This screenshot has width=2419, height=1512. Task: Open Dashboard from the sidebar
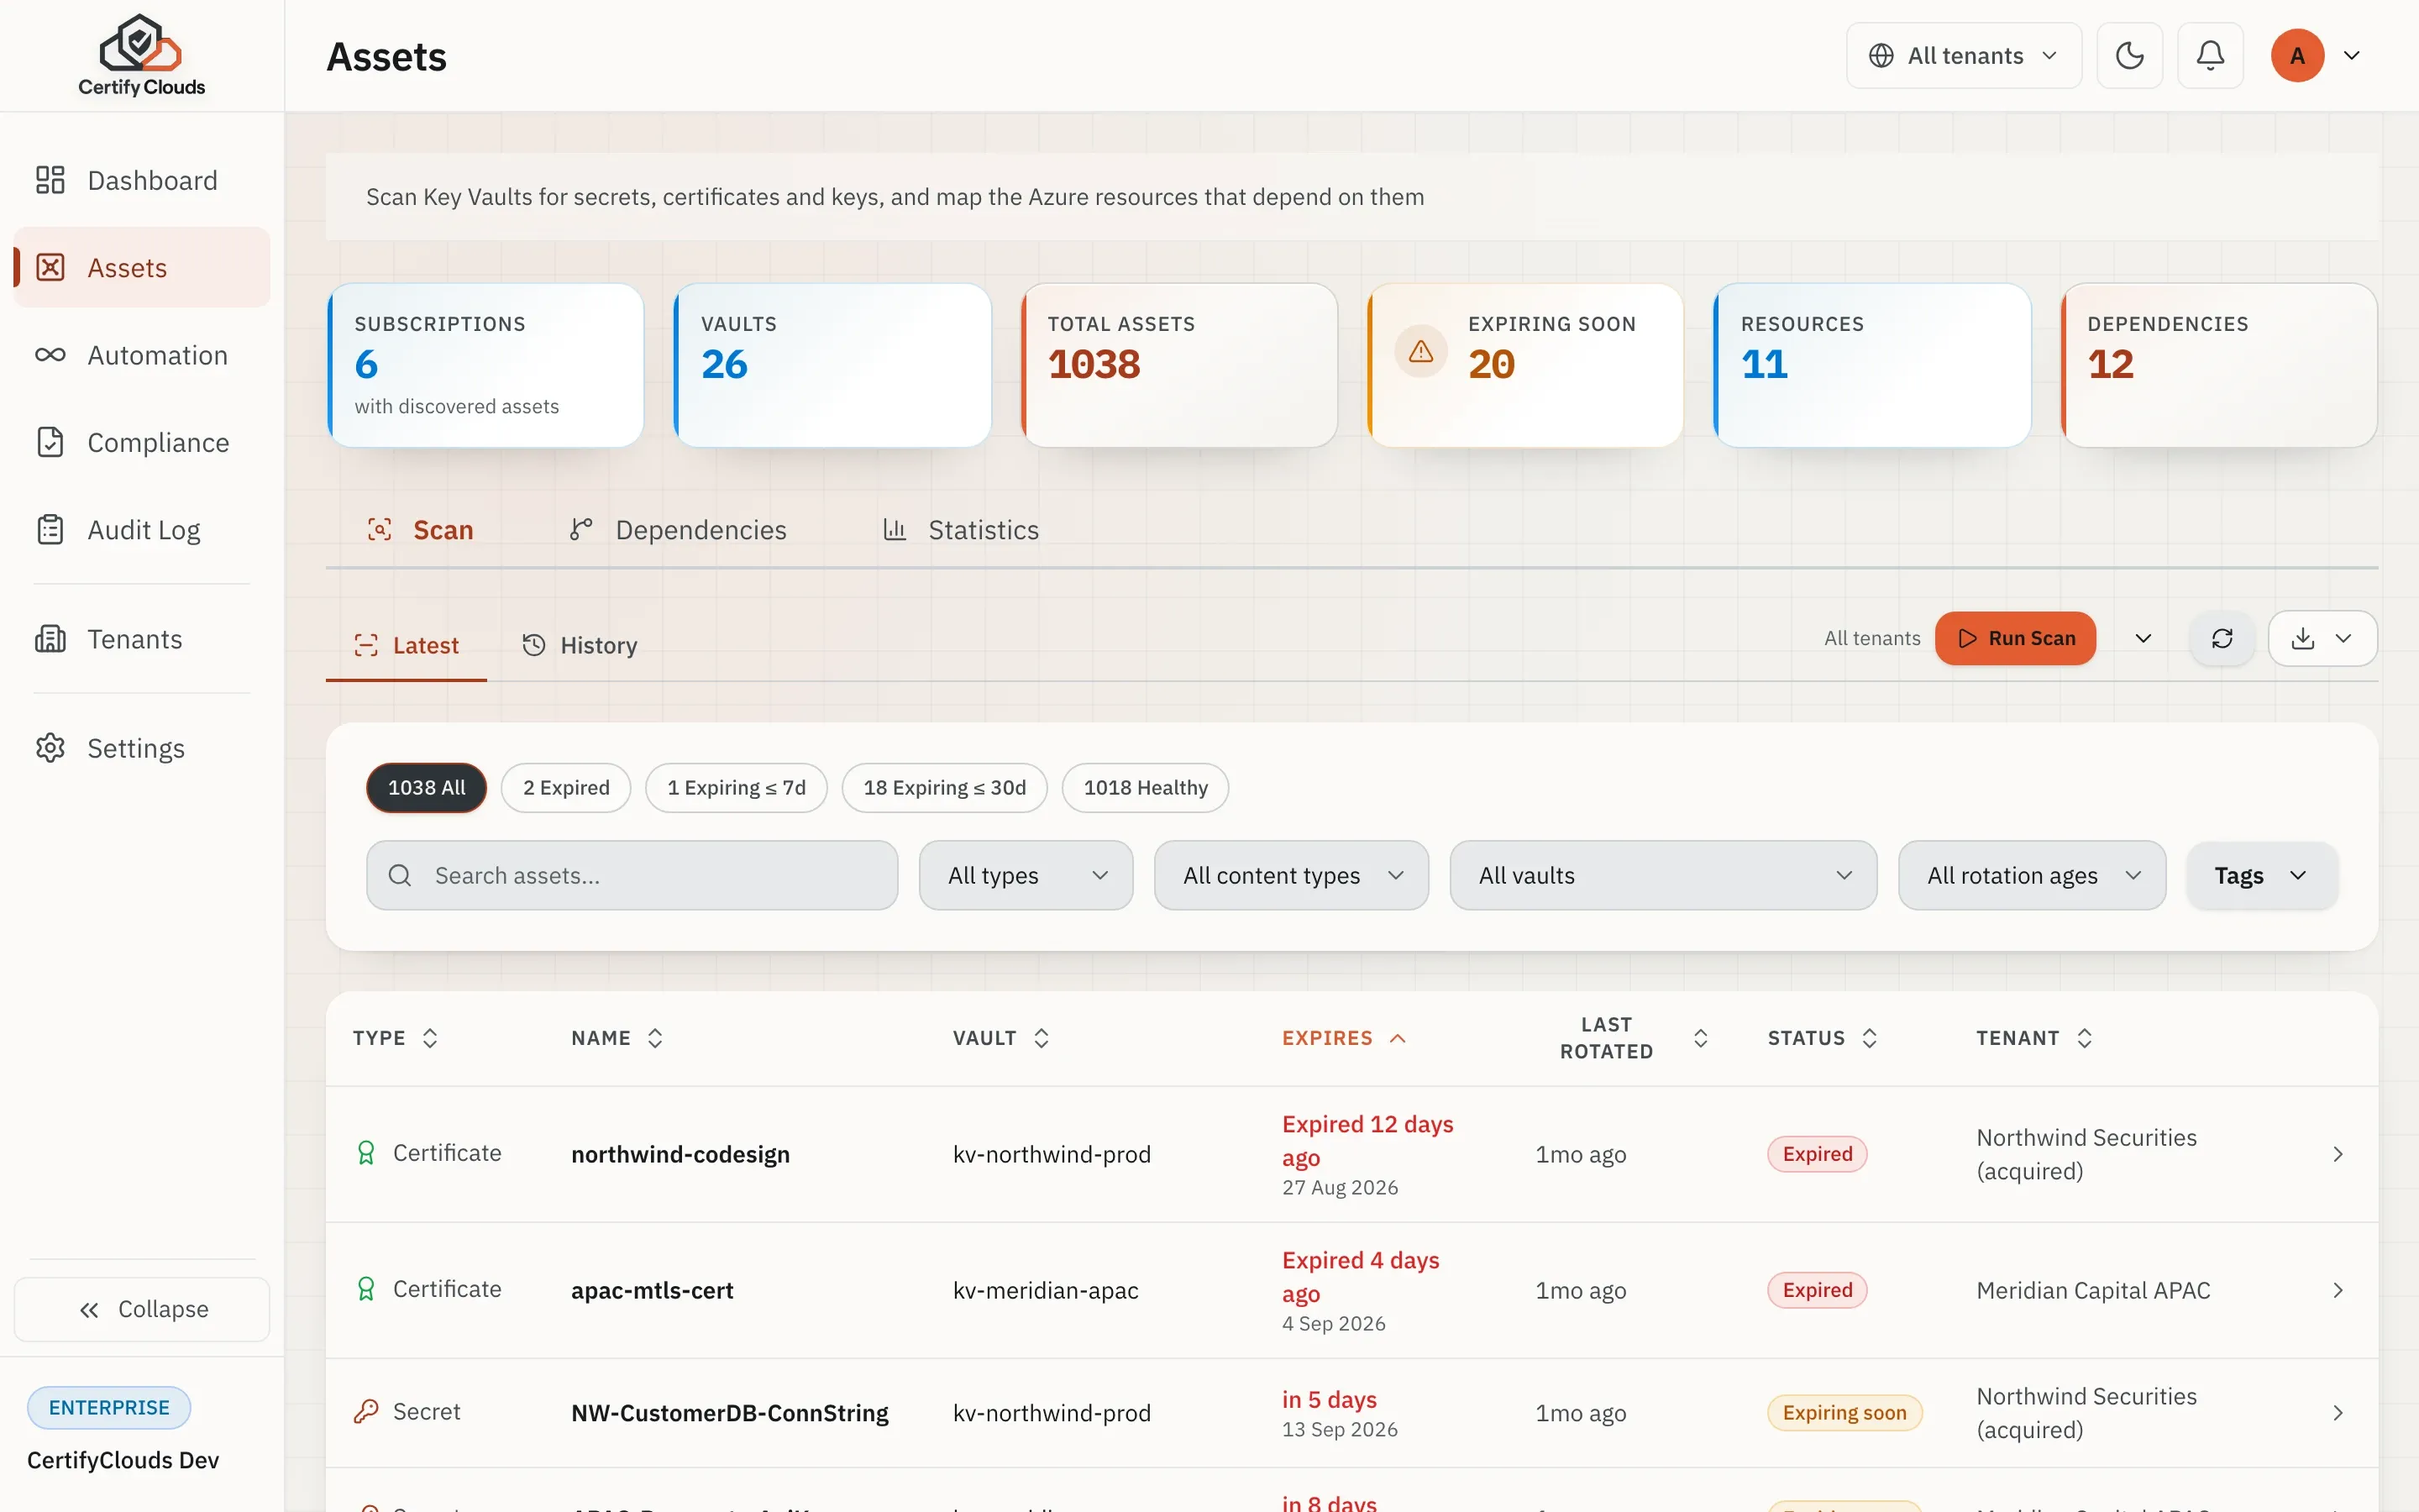coord(142,180)
